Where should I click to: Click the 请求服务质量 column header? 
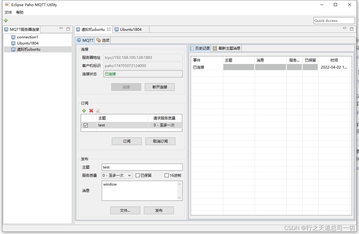pyautogui.click(x=164, y=118)
